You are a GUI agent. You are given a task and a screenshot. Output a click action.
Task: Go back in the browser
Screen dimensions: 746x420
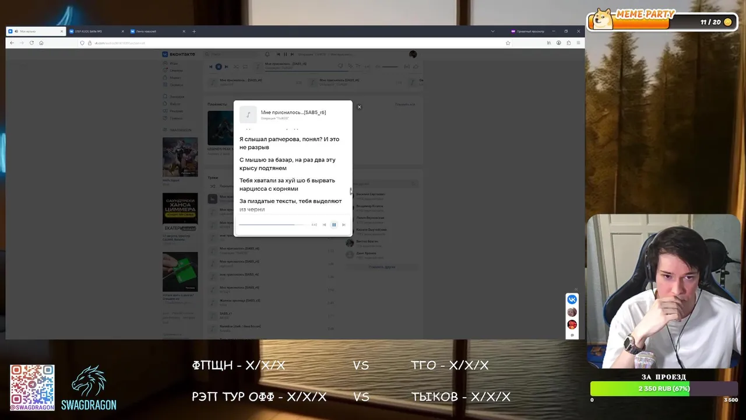click(x=12, y=43)
